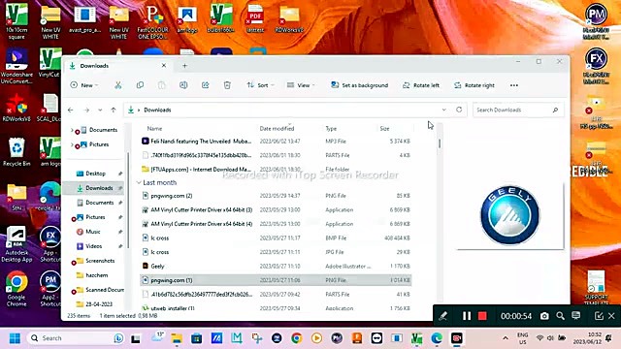Open Microsoft Edge from taskbar
The height and width of the screenshot is (349, 621).
click(x=437, y=338)
